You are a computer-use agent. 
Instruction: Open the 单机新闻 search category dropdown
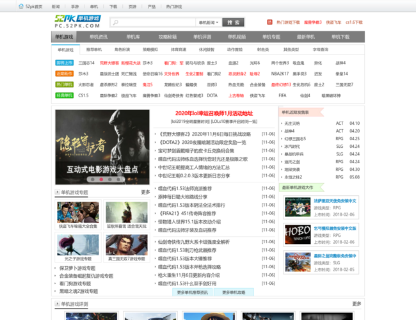coord(209,22)
